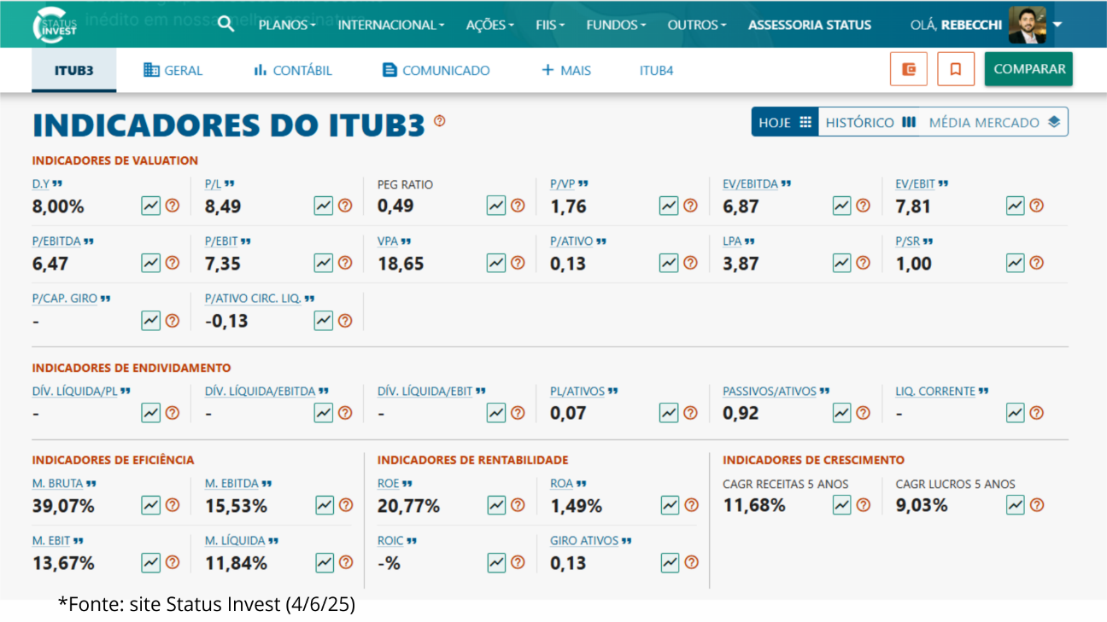The width and height of the screenshot is (1107, 622).
Task: Open the P/L chart icon
Action: [x=324, y=206]
